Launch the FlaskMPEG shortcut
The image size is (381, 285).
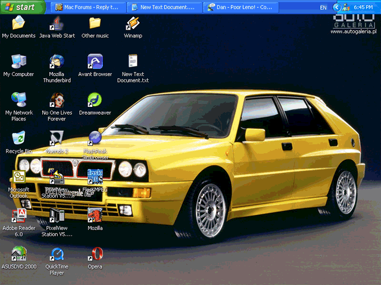tap(95, 177)
